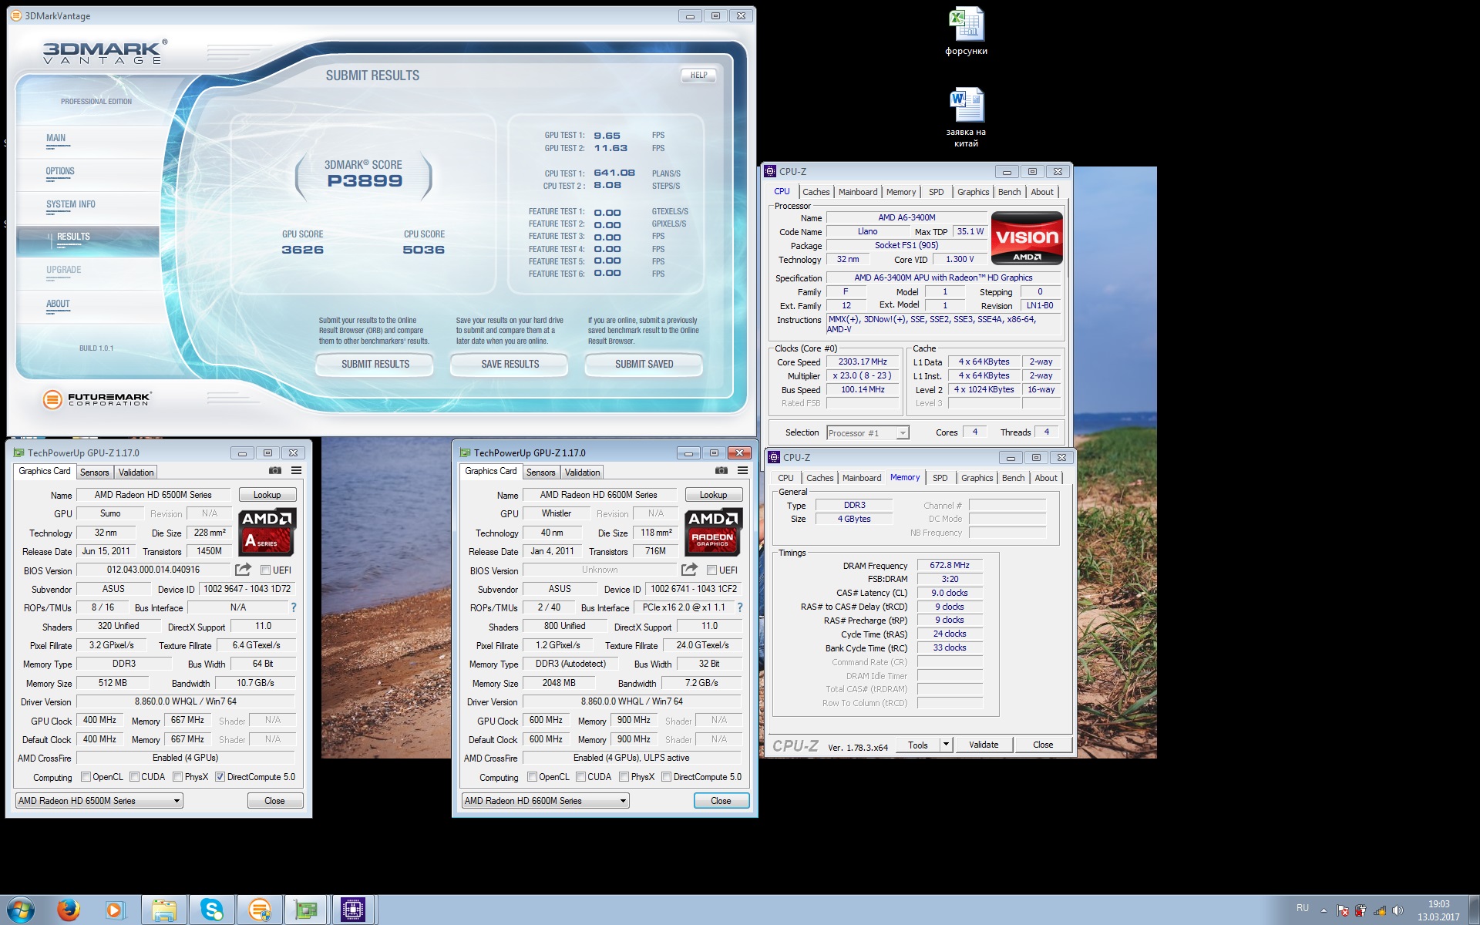Toggle DirectCompute 5.0 in GPU-Z 6600M window
This screenshot has height=925, width=1480.
[666, 777]
